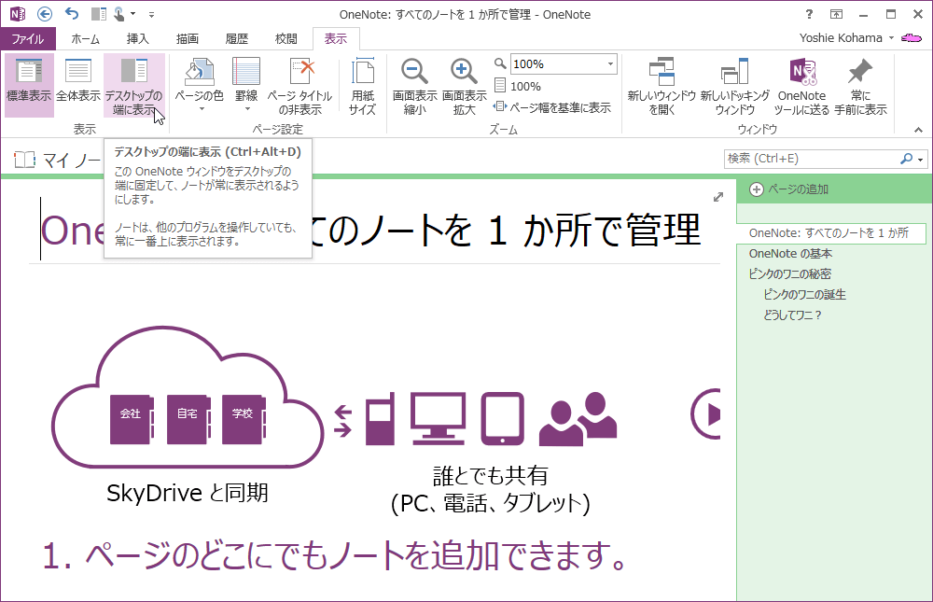Open subpage どうしてワニ？

click(792, 315)
